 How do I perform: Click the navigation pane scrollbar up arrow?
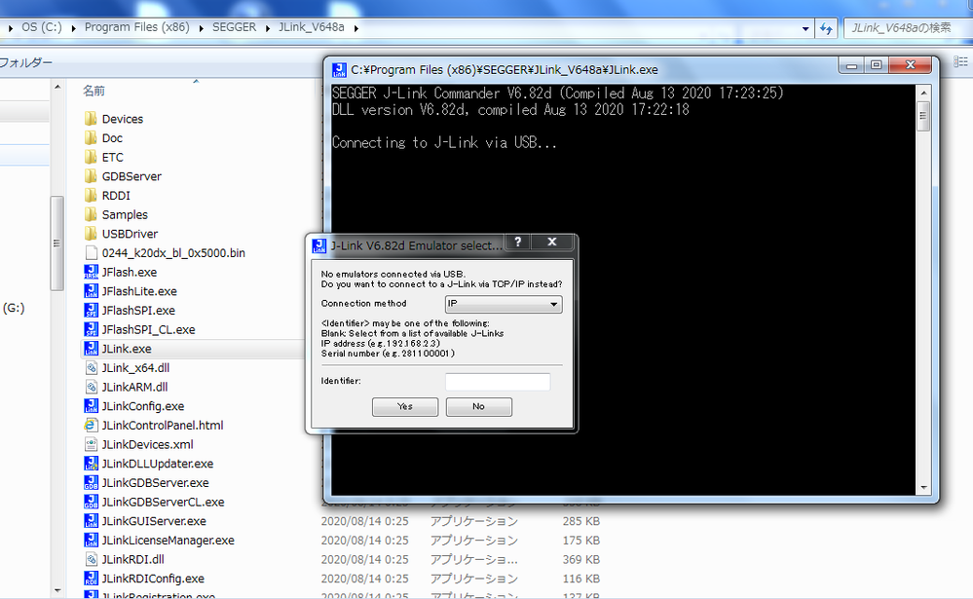click(x=57, y=87)
